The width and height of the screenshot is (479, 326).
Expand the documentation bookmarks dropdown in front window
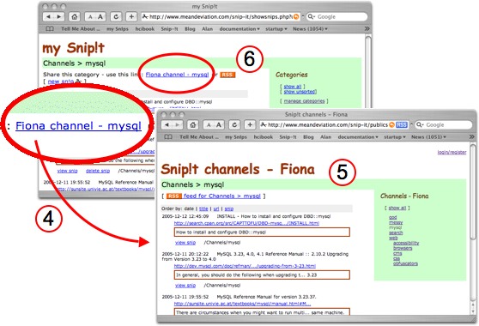[358, 137]
